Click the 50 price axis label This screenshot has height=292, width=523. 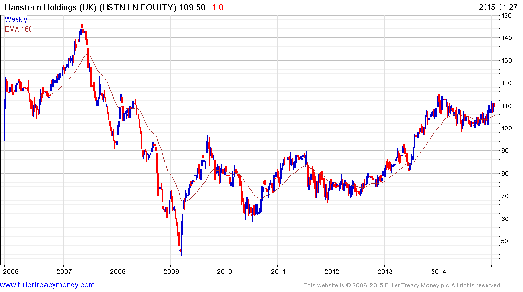click(x=505, y=241)
